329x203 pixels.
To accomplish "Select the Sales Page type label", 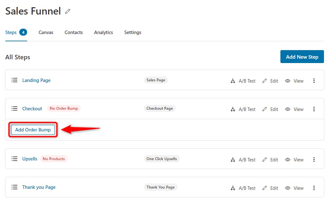I will (x=156, y=80).
